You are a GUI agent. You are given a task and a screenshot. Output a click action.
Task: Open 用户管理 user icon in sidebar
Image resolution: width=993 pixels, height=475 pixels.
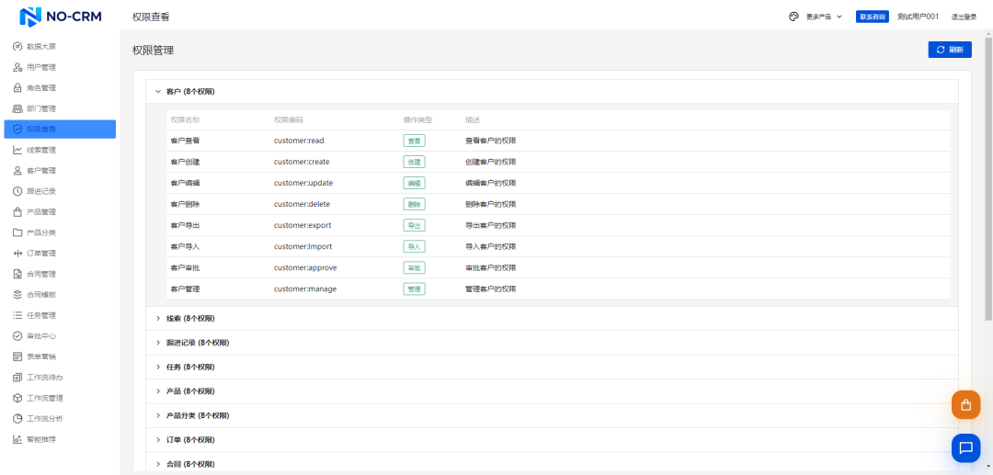coord(17,67)
